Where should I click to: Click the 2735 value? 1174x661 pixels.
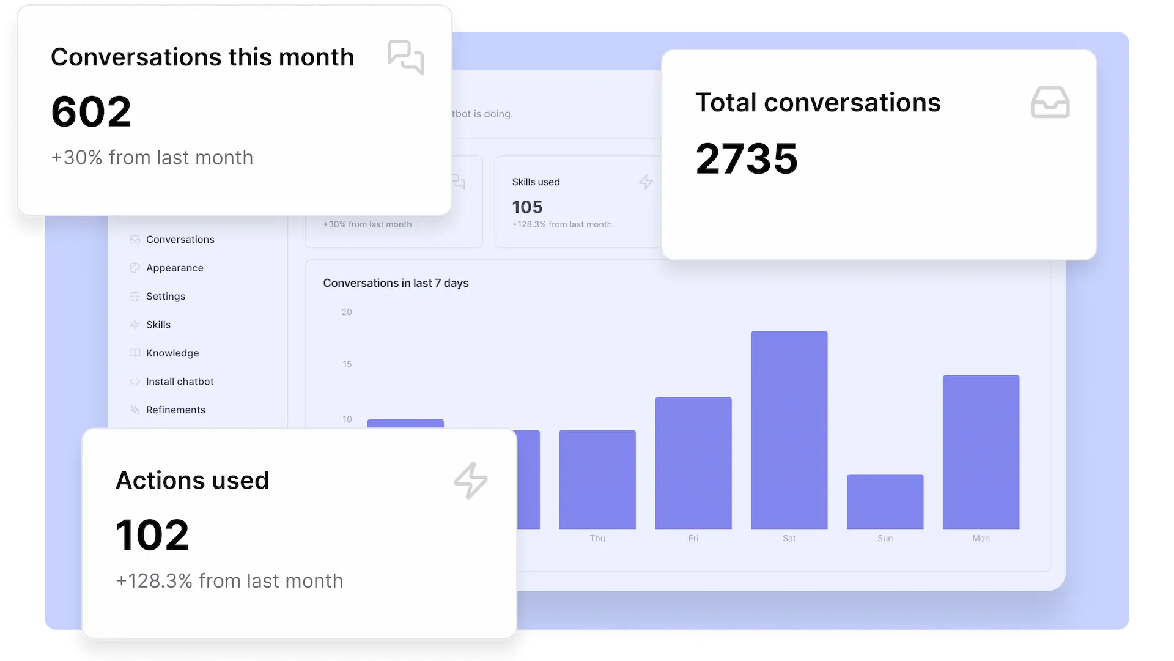(747, 158)
